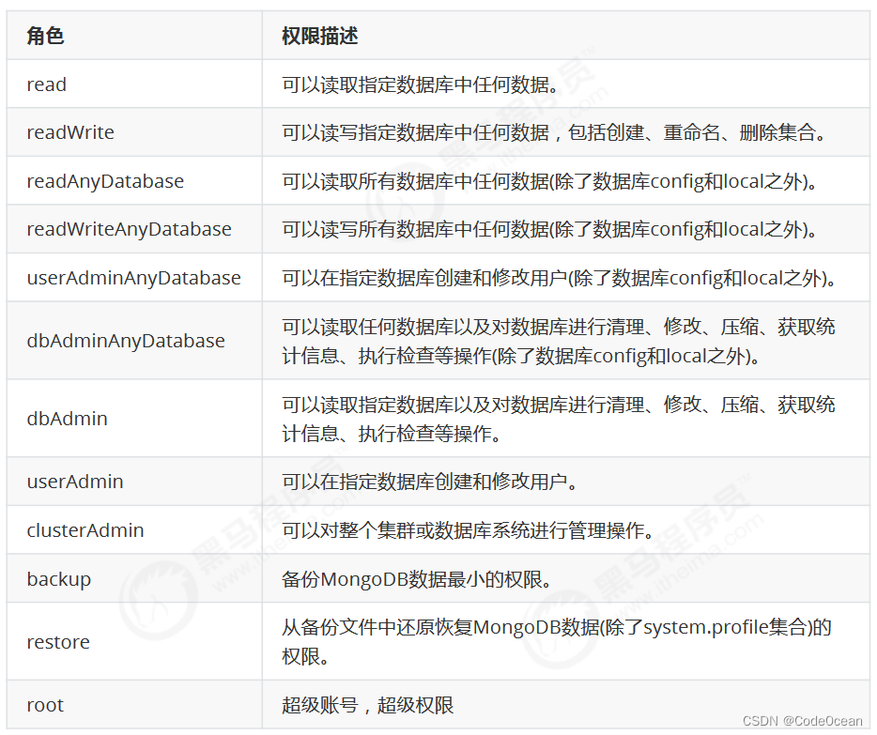Image resolution: width=877 pixels, height=735 pixels.
Task: Click description 可以对整个集群或数据库系统进行管理操作。
Action: (469, 530)
